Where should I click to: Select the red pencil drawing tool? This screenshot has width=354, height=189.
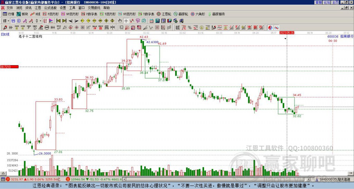5,28
